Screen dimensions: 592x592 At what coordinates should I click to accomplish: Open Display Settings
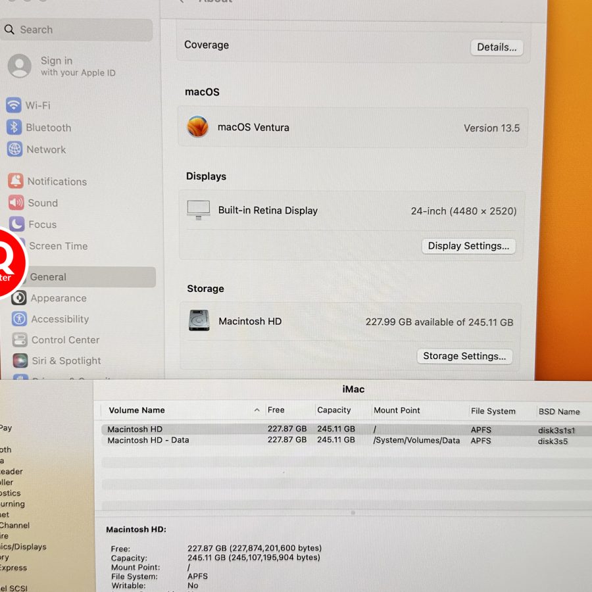click(468, 246)
